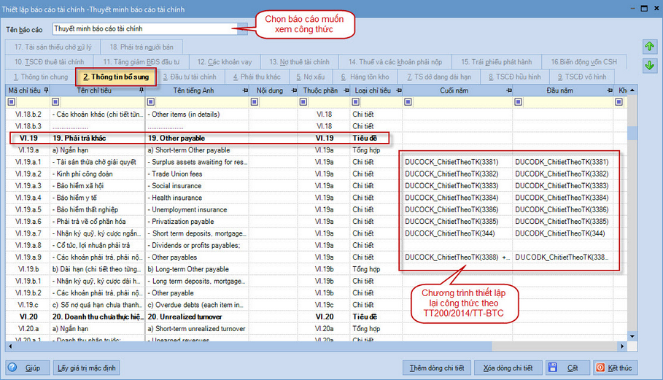The width and height of the screenshot is (663, 380).
Task: Select row VI.19.a.4 Bảo hiểm y tế
Action: [317, 198]
